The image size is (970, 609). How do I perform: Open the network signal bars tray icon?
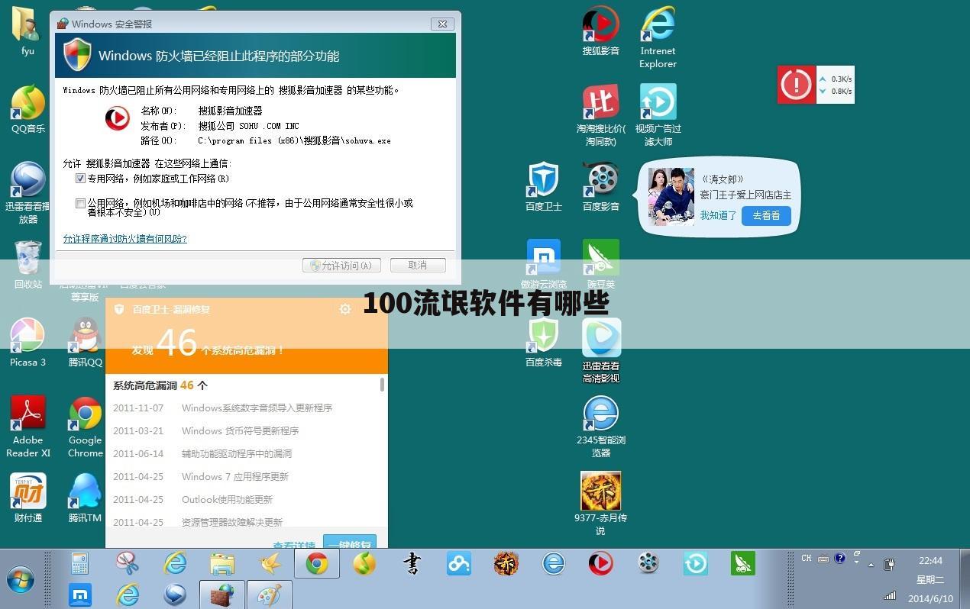coord(889,595)
